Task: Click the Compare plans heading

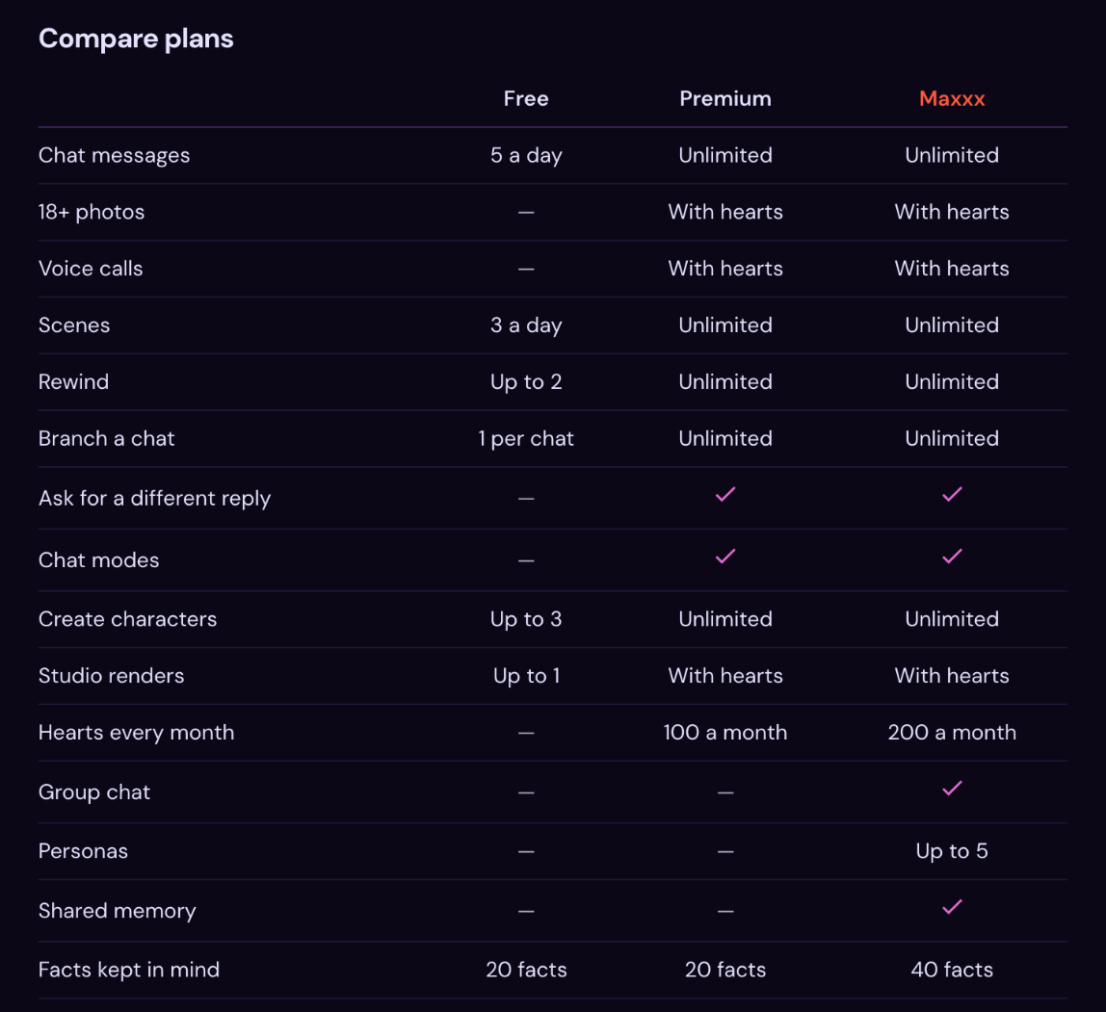Action: (136, 39)
